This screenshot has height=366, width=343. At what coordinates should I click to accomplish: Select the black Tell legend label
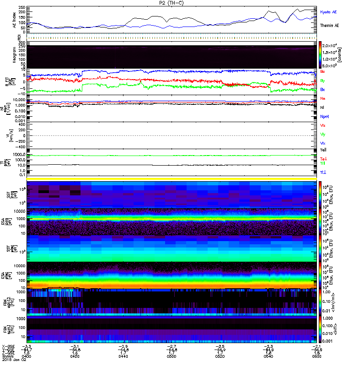click(x=323, y=150)
